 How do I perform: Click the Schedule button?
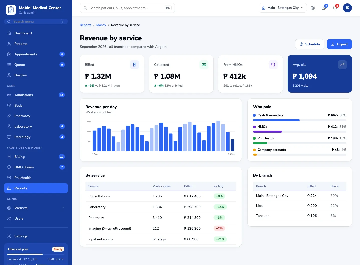click(310, 44)
